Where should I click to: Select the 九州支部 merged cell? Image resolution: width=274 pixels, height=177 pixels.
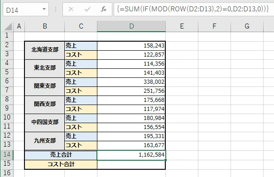click(x=45, y=141)
